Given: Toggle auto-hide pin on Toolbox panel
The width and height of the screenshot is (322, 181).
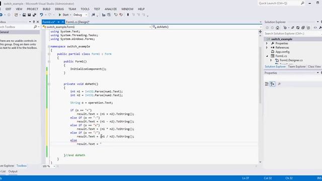Looking at the screenshot, I should tap(34, 22).
